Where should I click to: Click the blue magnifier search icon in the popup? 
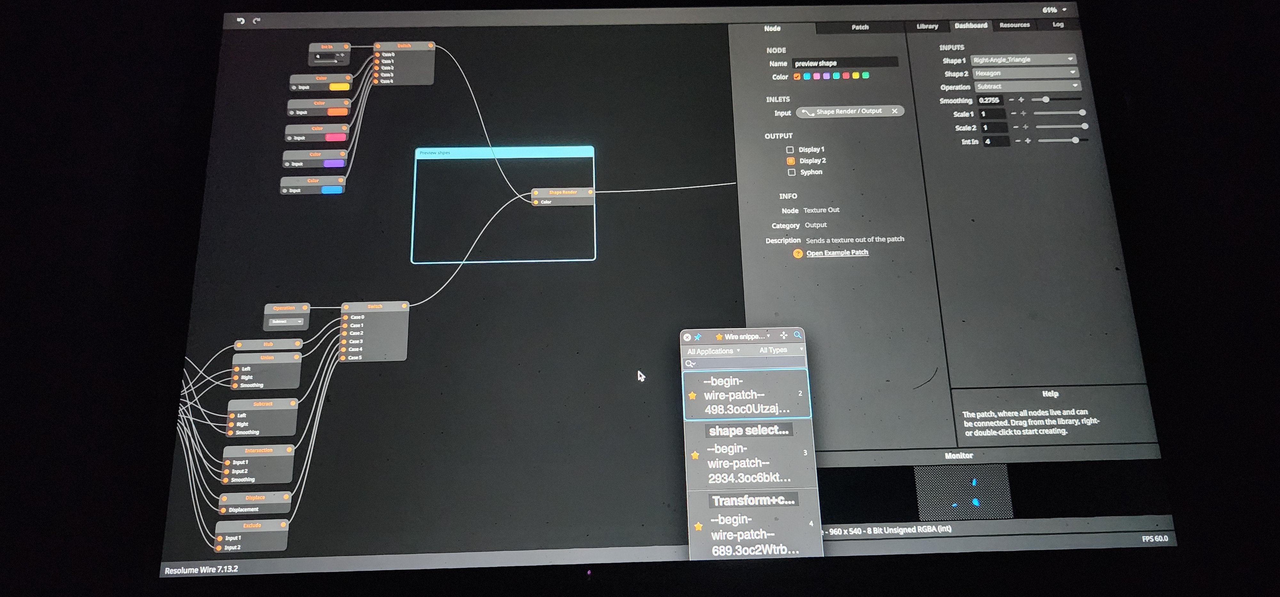pyautogui.click(x=797, y=335)
